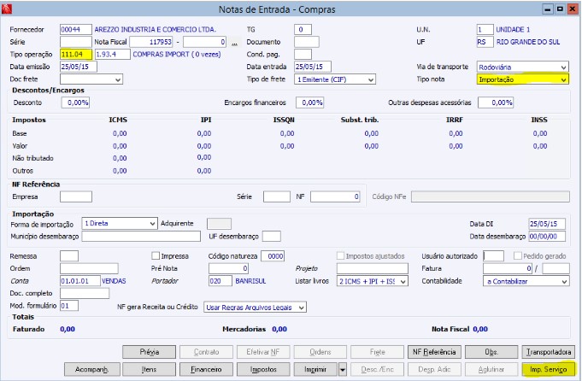582x381 pixels.
Task: Click the TG field
Action: tap(303, 29)
